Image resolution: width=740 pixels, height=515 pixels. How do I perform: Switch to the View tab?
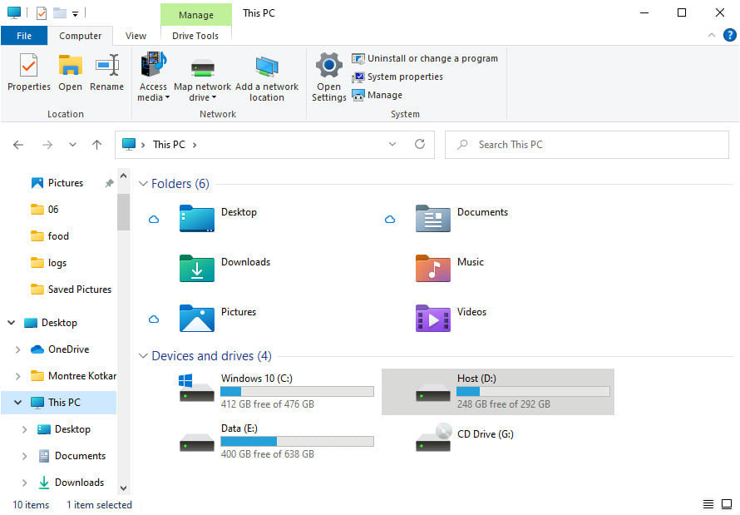coord(136,36)
